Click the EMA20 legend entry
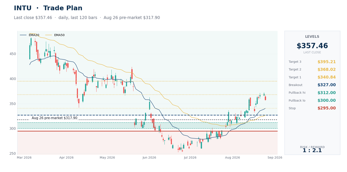Image resolution: width=347 pixels, height=172 pixels. tap(29, 35)
